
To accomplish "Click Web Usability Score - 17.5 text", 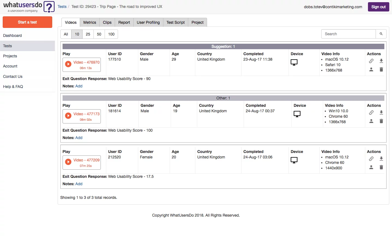I will (x=131, y=176).
